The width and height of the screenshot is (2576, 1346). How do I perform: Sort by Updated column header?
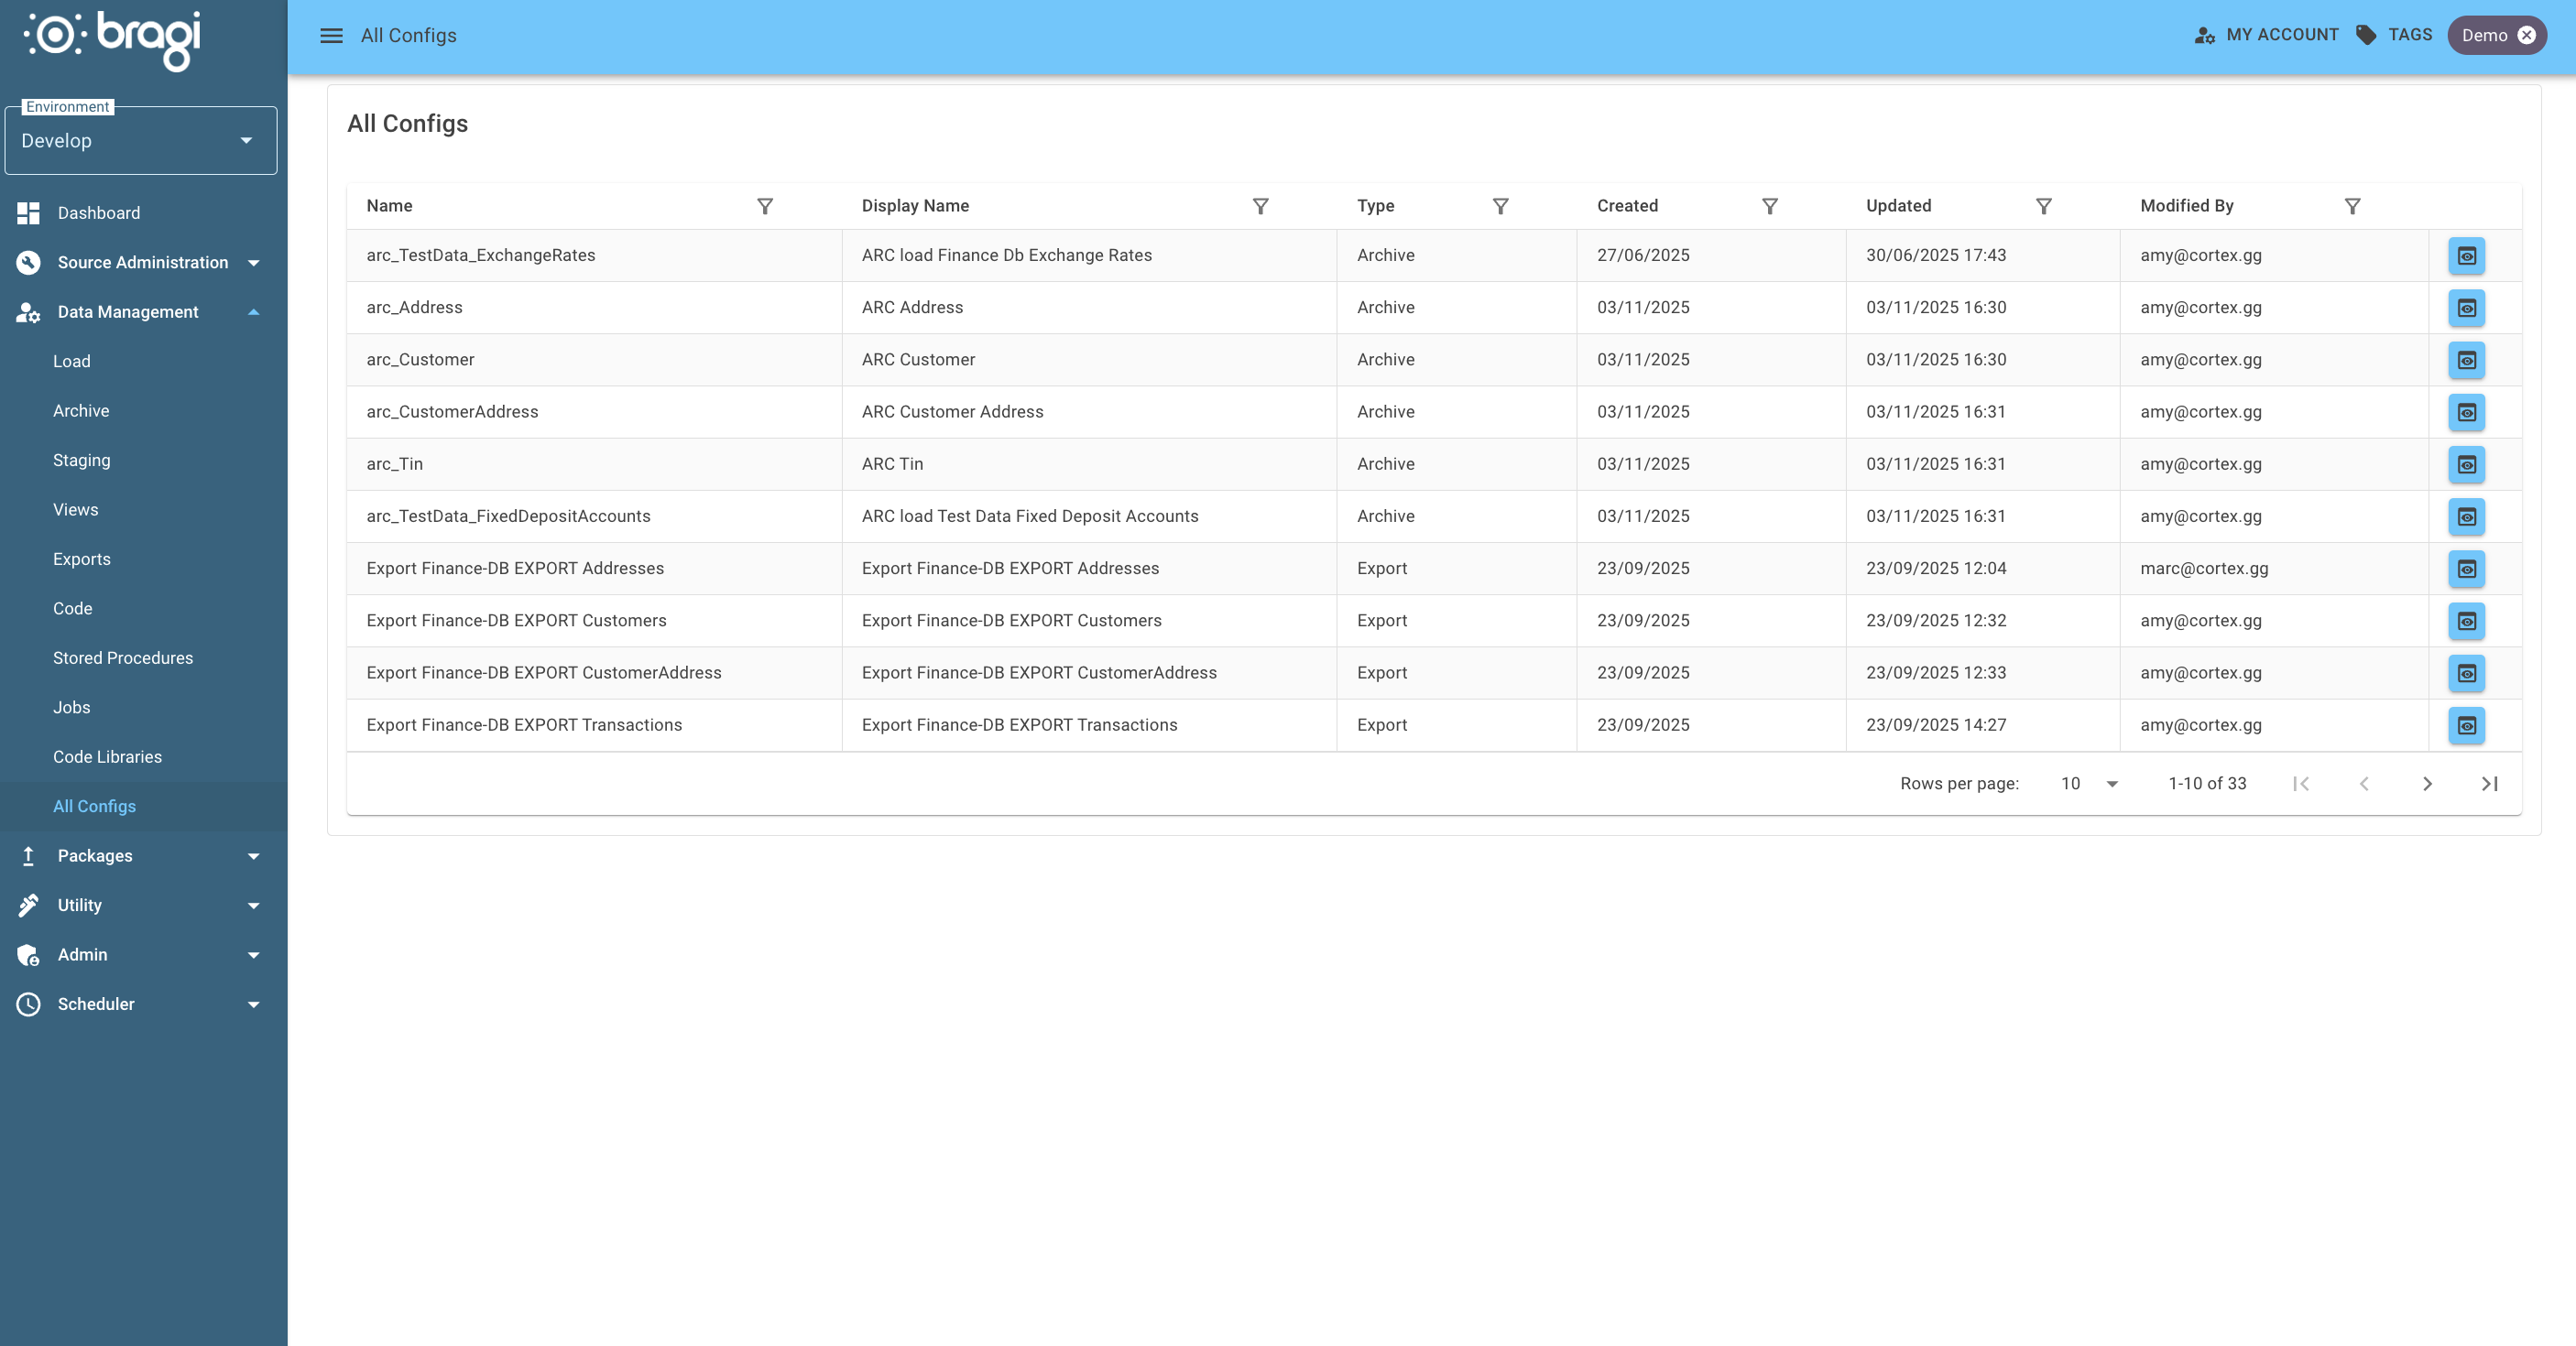1898,206
